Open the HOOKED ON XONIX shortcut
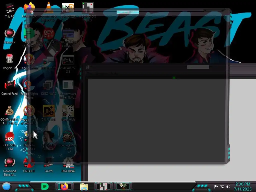Viewport: 256px width, 192px height. click(87, 12)
